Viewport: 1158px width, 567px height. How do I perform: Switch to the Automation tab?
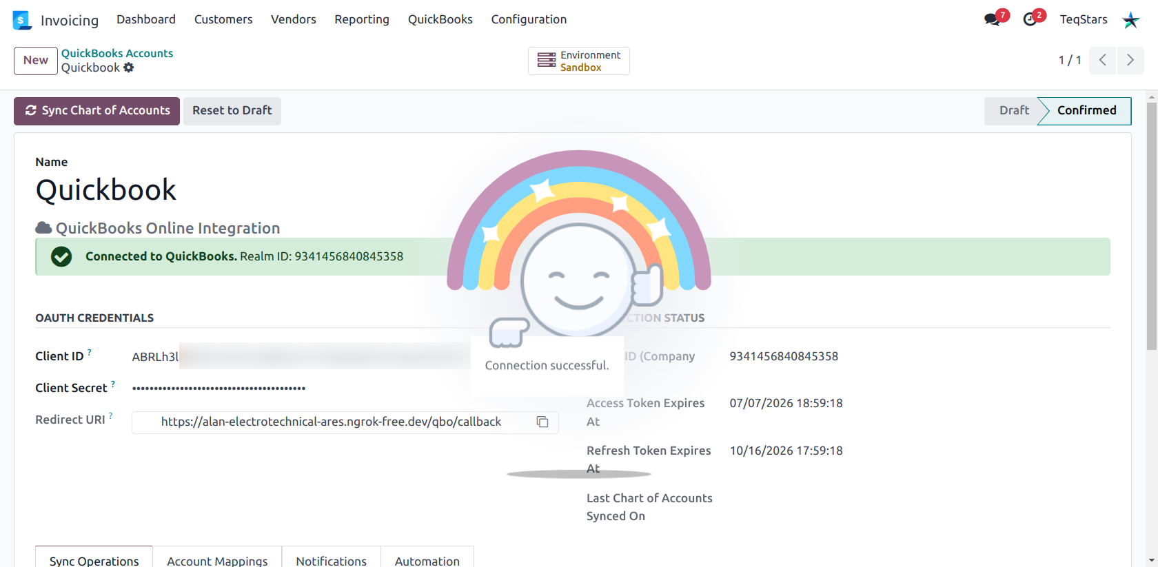(x=427, y=557)
